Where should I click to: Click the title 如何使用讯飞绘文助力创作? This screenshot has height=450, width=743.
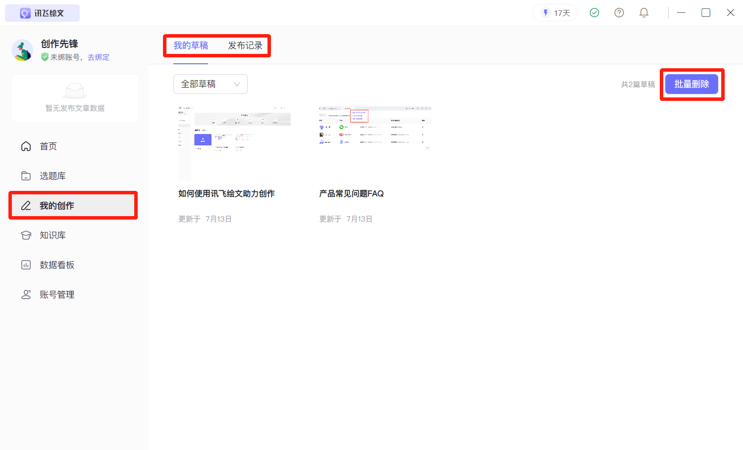[226, 193]
